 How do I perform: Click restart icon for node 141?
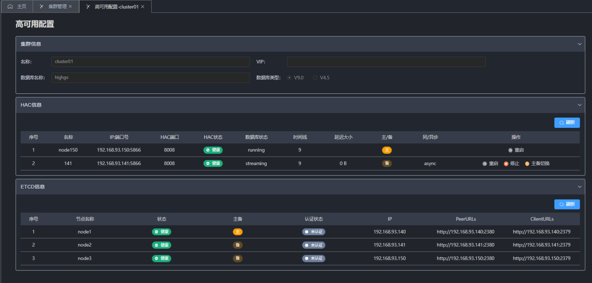click(485, 164)
